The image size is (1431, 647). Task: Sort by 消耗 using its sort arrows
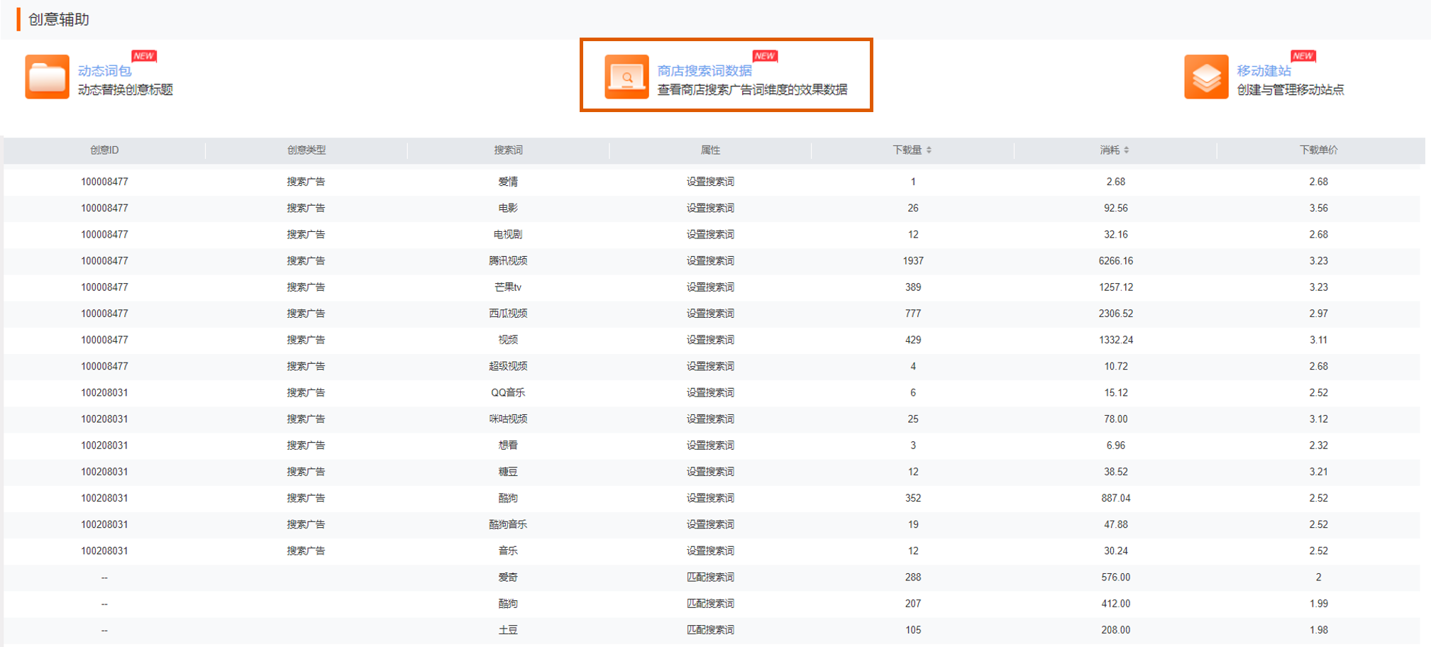coord(1126,150)
